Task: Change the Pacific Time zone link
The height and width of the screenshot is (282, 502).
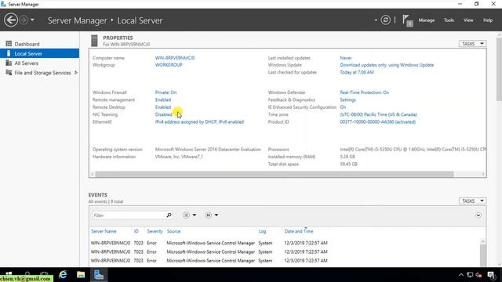Action: (378, 114)
